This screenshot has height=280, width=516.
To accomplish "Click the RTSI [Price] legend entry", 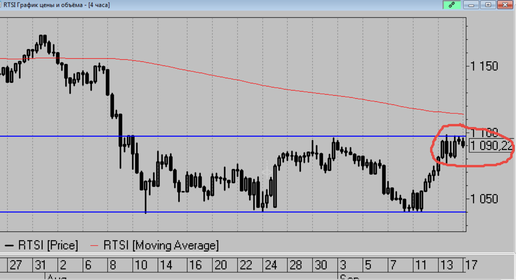I will click(48, 245).
